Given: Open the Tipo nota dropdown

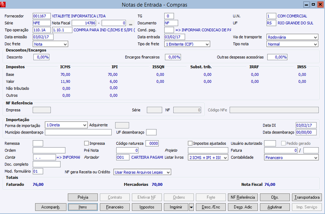Looking at the screenshot, I should (x=292, y=44).
